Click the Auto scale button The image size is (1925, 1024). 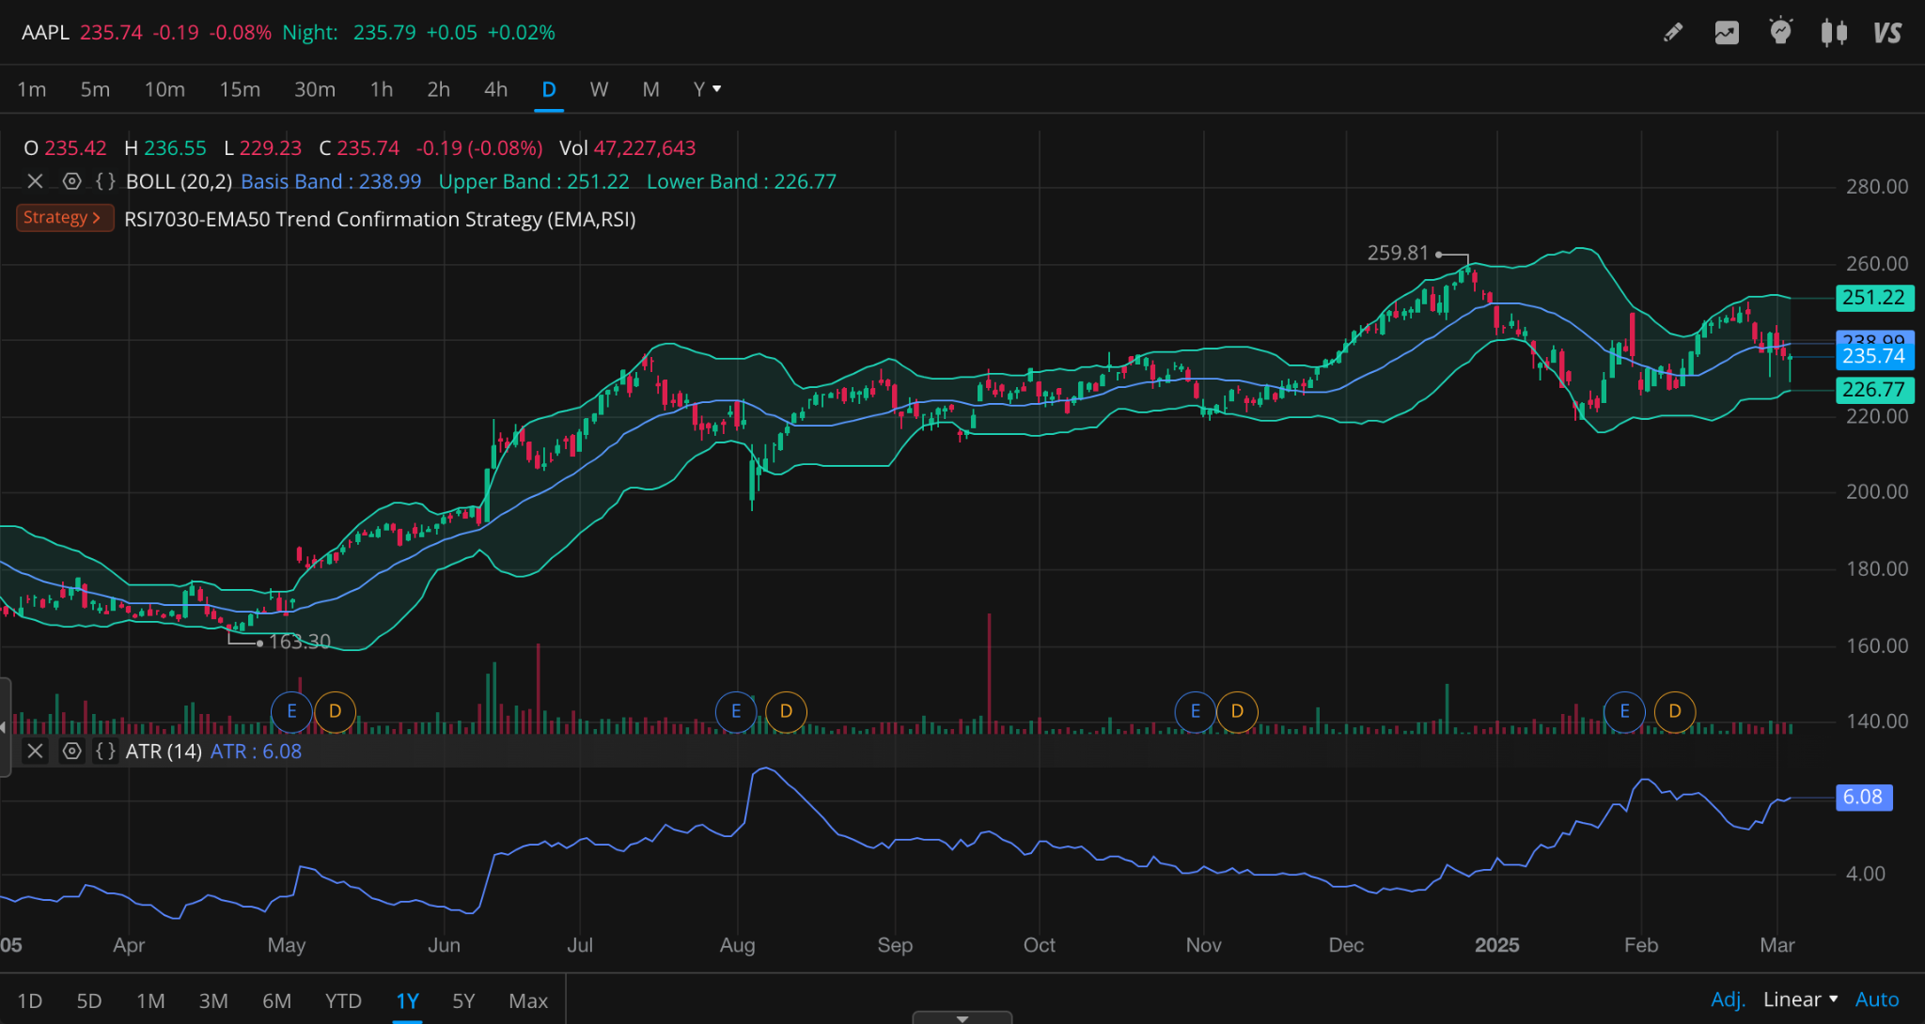pyautogui.click(x=1877, y=1000)
